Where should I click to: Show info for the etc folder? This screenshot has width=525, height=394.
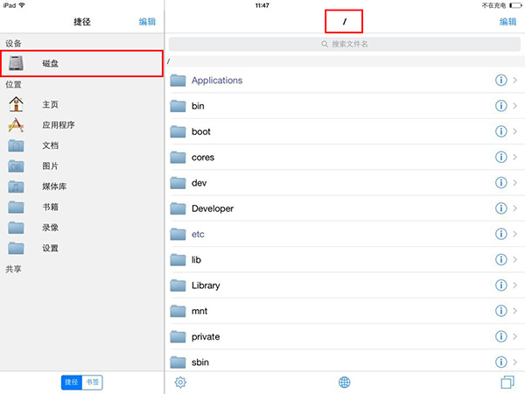pos(500,234)
